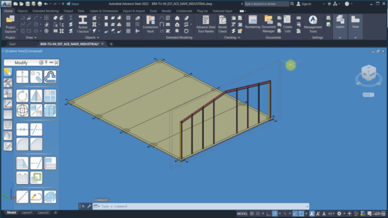Toggle isometric drafting in status bar
This screenshot has width=388, height=218.
[x=285, y=214]
